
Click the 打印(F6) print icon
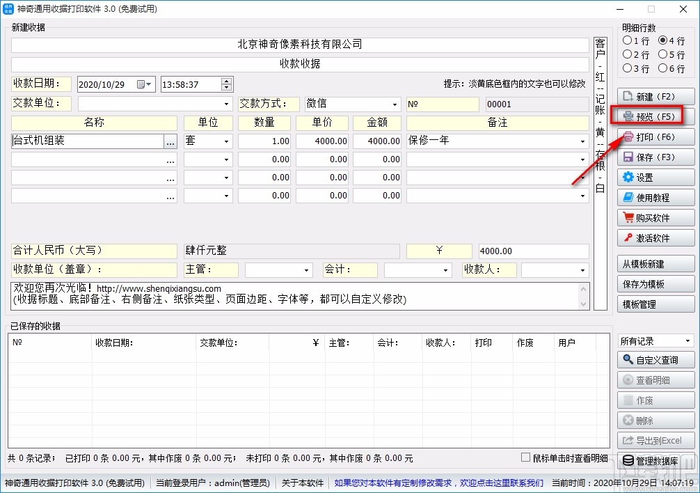tap(655, 137)
